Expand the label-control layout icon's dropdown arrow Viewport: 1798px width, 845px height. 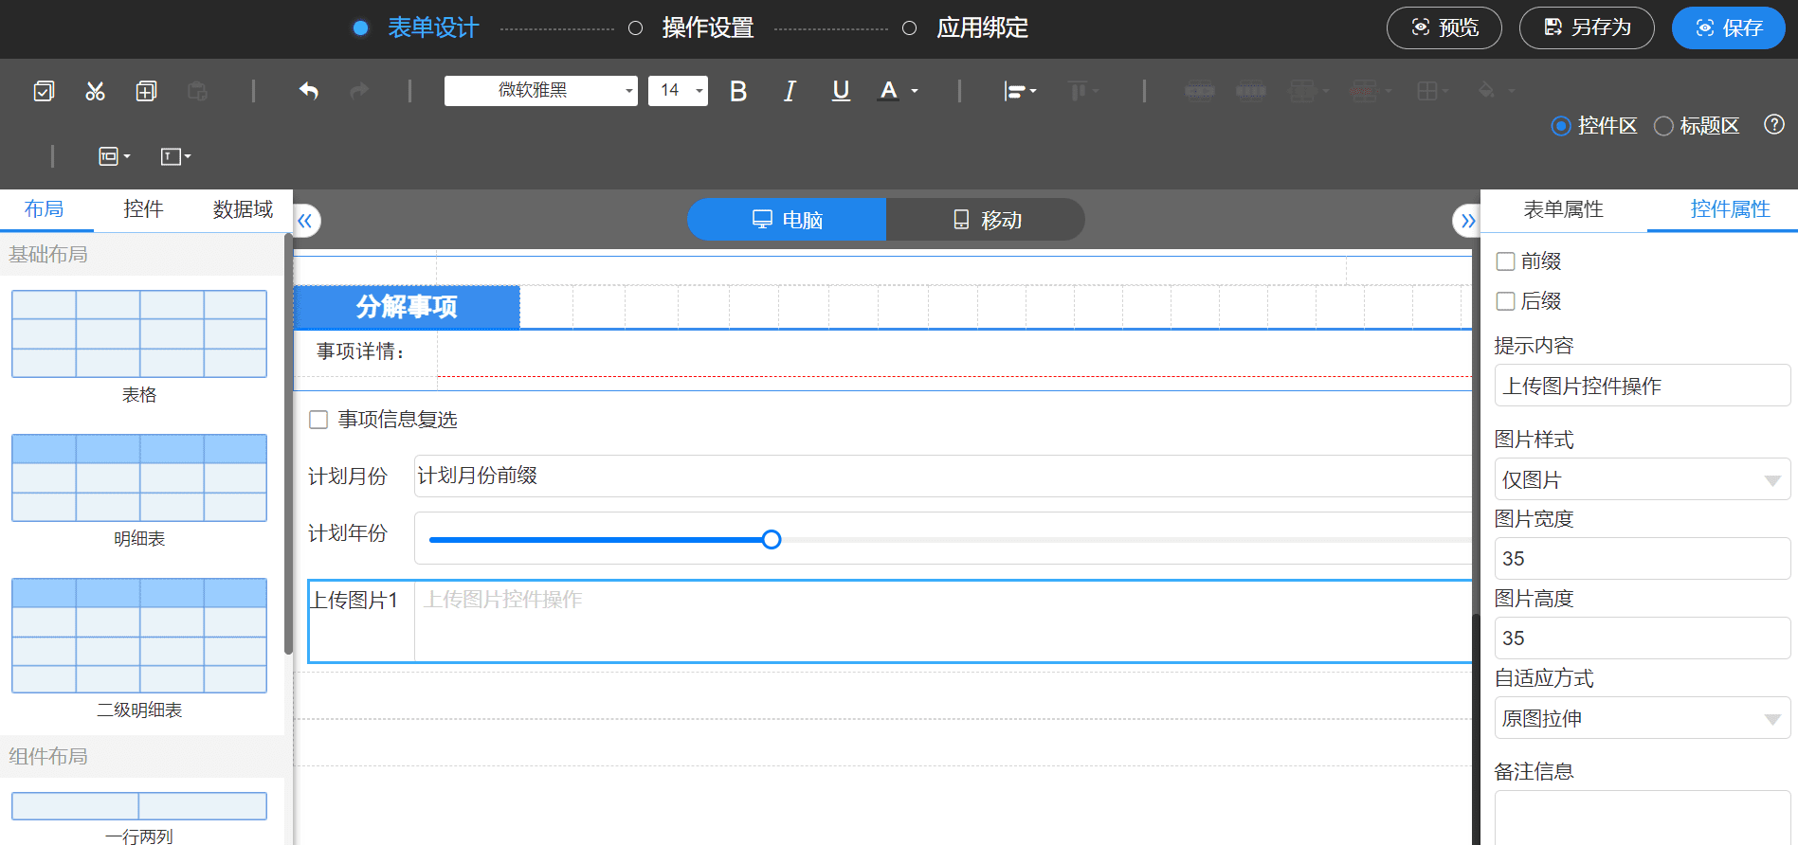point(127,157)
